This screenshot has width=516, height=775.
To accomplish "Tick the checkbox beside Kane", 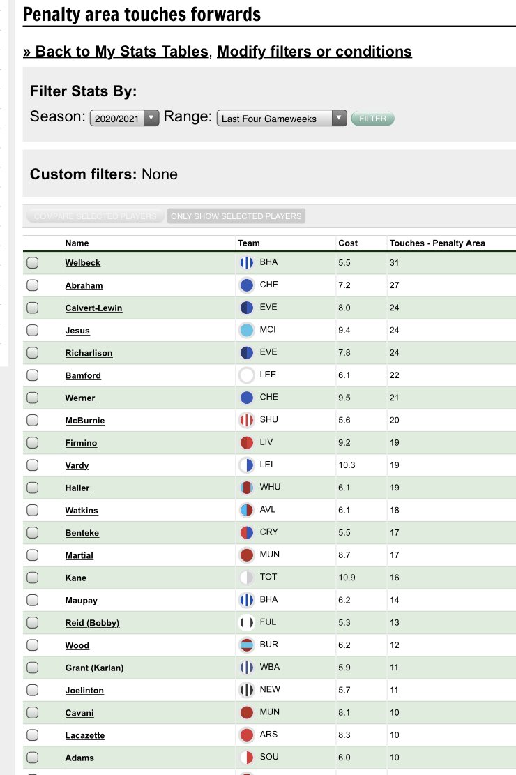I will [x=33, y=578].
